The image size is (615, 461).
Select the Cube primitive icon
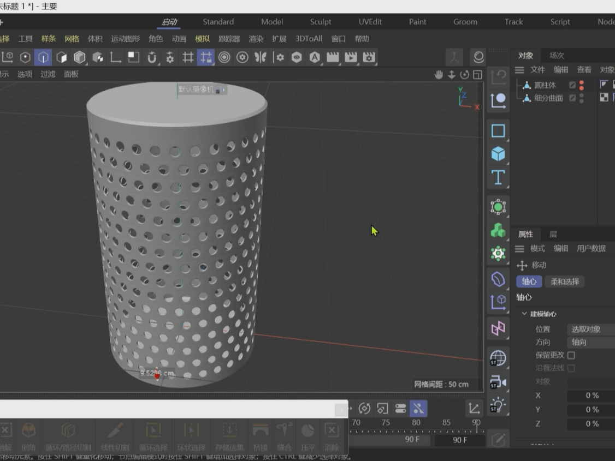[498, 154]
